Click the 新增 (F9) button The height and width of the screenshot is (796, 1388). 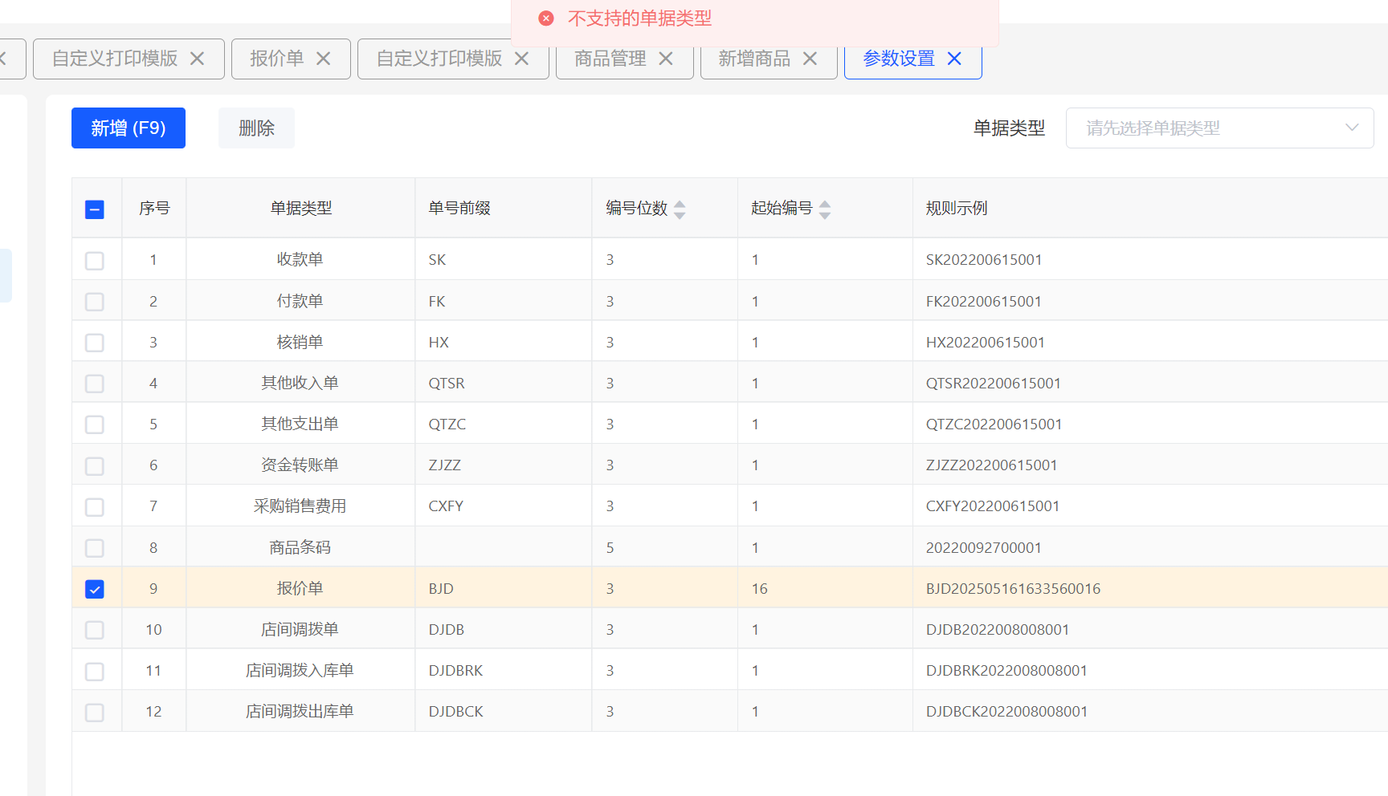tap(129, 128)
